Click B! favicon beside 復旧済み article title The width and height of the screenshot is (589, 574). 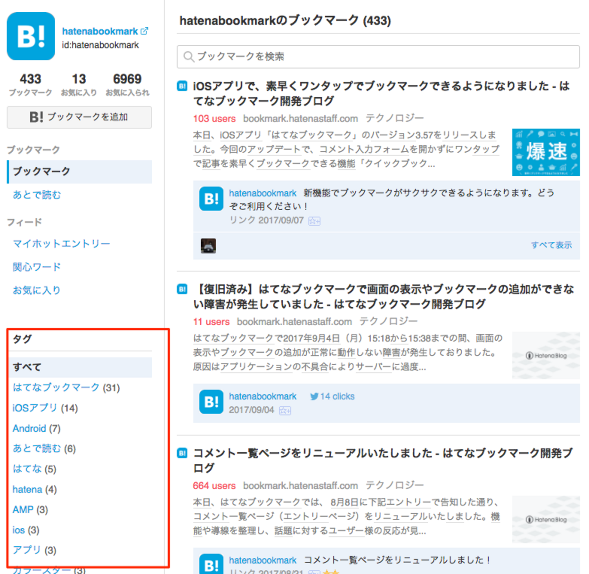click(182, 289)
